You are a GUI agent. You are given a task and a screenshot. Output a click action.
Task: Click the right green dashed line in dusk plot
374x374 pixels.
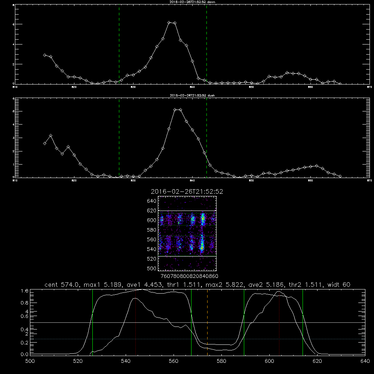pyautogui.click(x=206, y=138)
